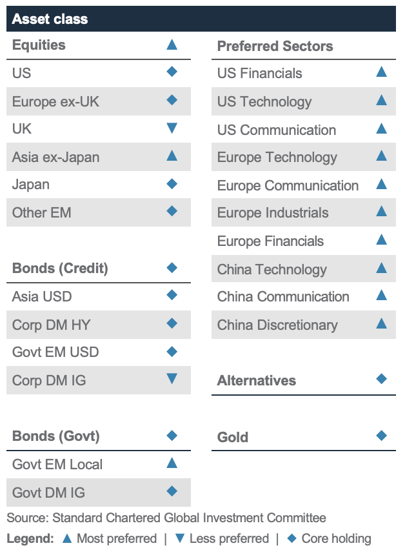Click the triangle beside China Technology
Screen dimensions: 405x559
(382, 268)
